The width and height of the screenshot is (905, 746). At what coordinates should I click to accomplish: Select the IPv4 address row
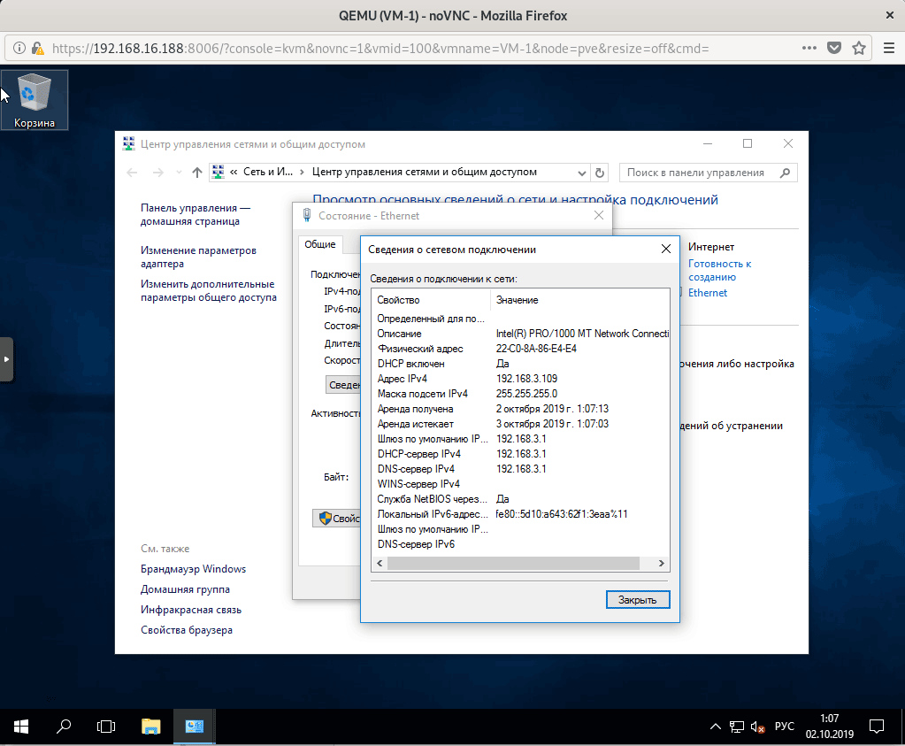[x=520, y=379]
